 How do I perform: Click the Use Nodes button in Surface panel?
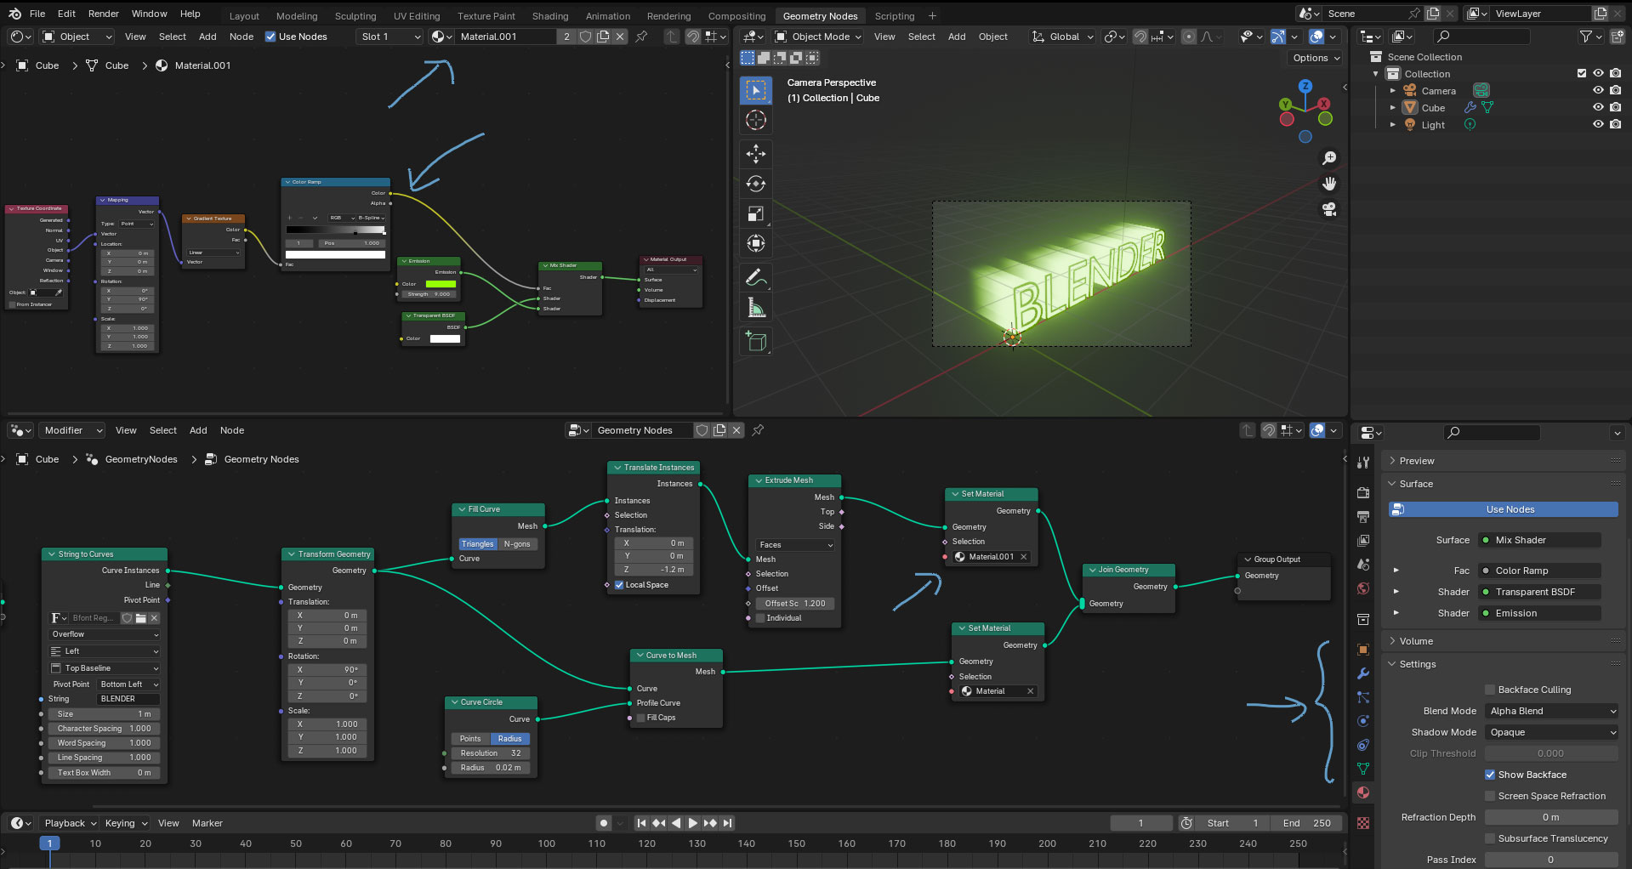click(1504, 509)
